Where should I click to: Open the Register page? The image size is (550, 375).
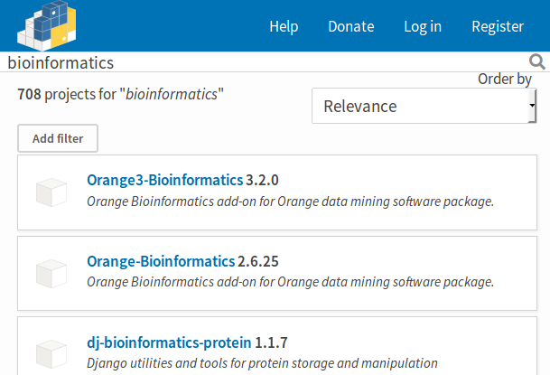tap(498, 26)
